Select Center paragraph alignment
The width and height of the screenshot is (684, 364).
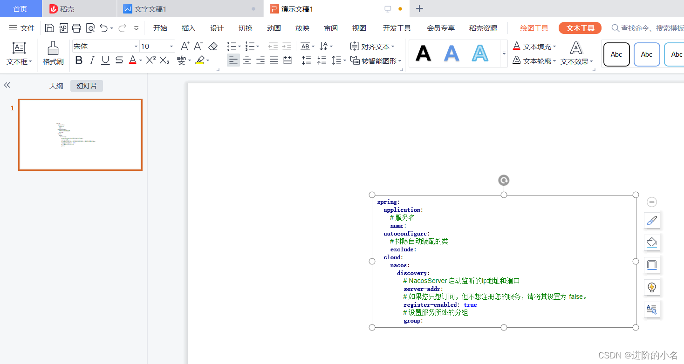247,60
